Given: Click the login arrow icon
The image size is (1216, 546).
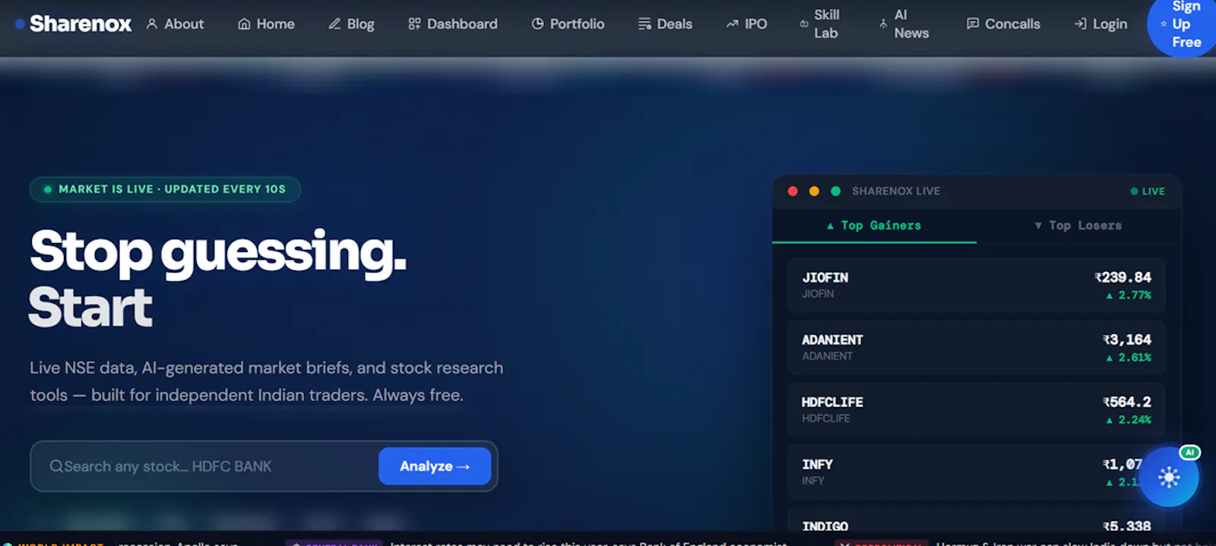Looking at the screenshot, I should [x=1080, y=24].
